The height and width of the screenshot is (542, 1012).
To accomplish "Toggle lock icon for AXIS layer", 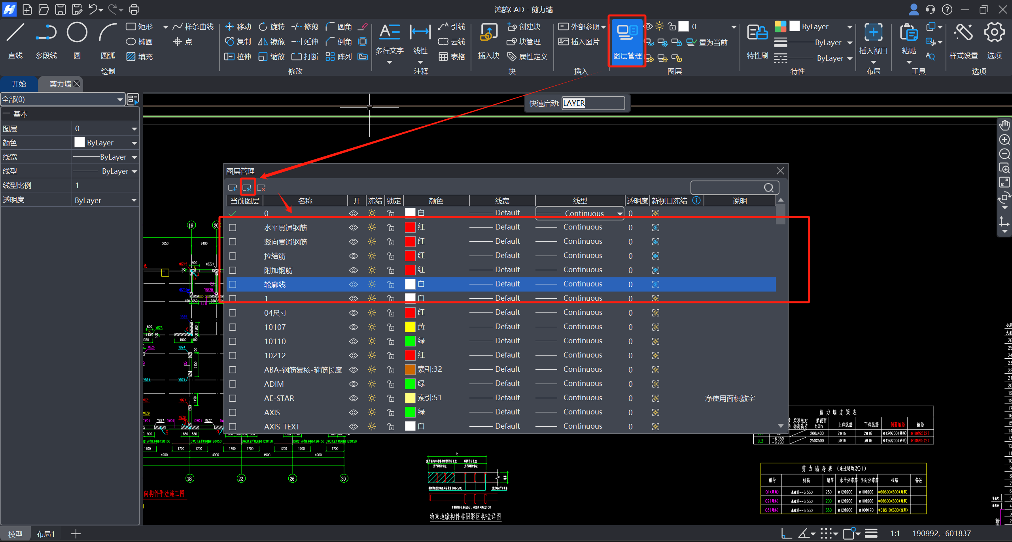I will pos(391,412).
